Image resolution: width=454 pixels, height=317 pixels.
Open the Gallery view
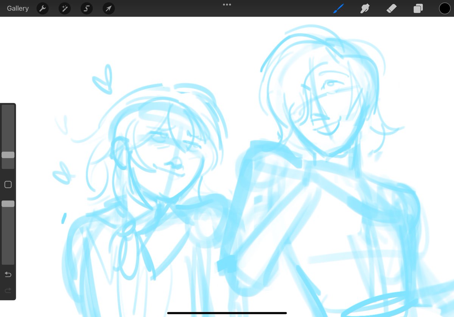click(x=18, y=8)
